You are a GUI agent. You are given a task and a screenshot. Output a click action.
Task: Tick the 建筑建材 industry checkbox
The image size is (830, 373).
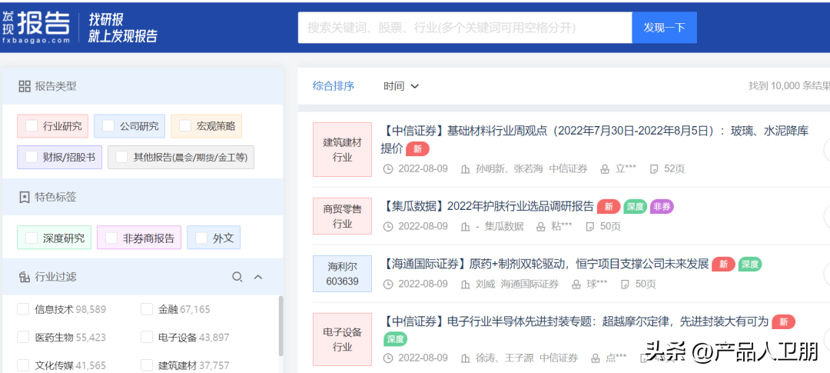pyautogui.click(x=147, y=365)
